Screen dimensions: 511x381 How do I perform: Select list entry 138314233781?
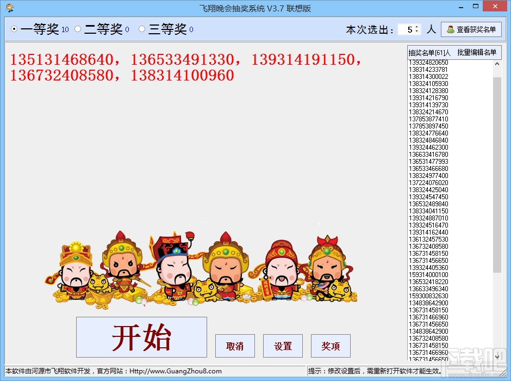click(x=428, y=70)
